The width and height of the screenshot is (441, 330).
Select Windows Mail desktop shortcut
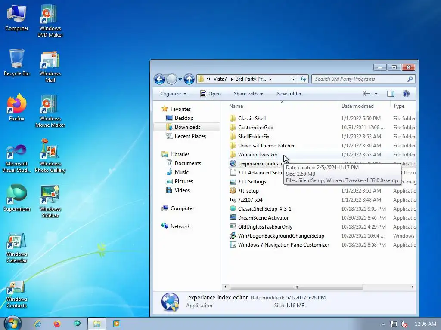50,67
